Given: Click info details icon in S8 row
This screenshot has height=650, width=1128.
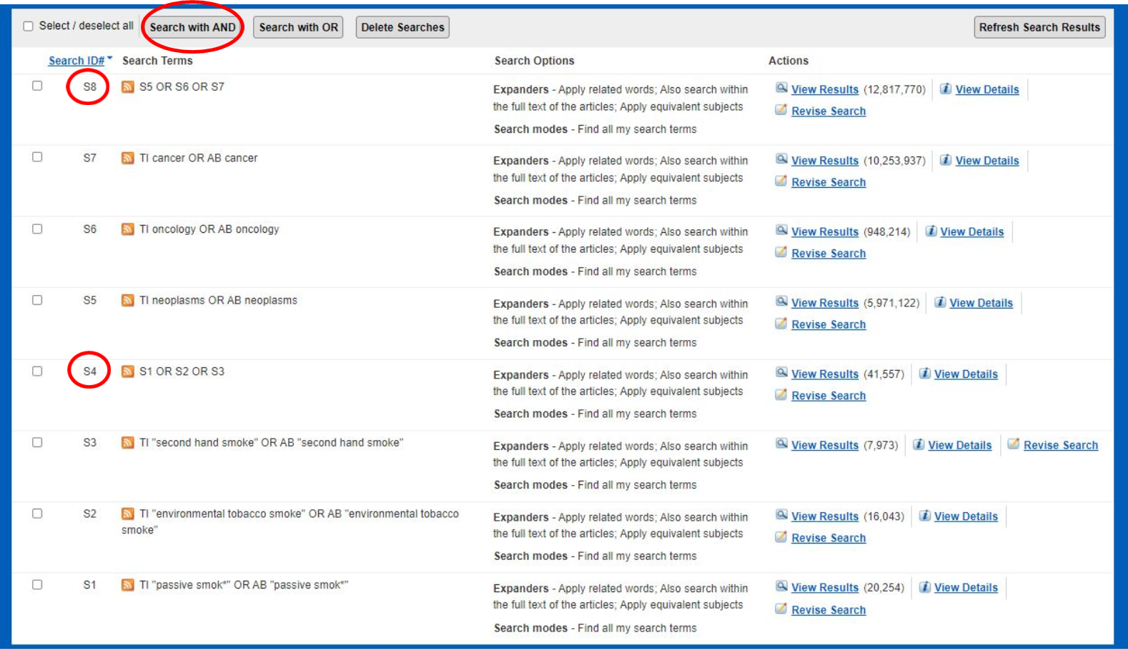Looking at the screenshot, I should pyautogui.click(x=946, y=89).
